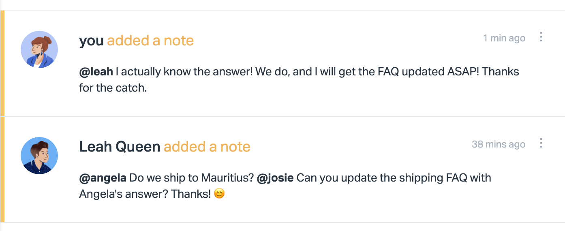Click Leah Queen's avatar picture
565x231 pixels.
[x=39, y=156]
